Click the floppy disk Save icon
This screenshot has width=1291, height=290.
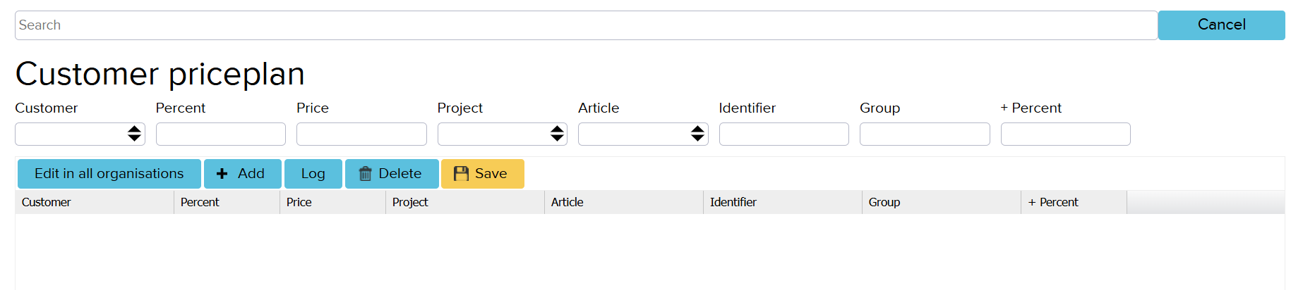[461, 174]
